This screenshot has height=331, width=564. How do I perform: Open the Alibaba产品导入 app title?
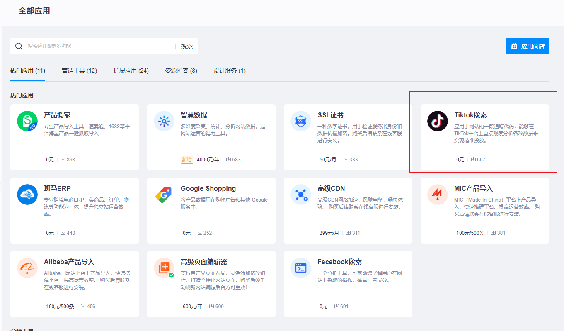pos(69,262)
